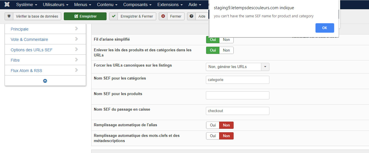Click the green Enregistrer button
369x153 pixels.
click(85, 16)
